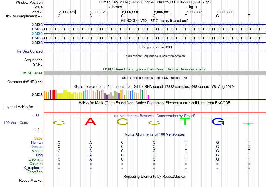Click the Rhesus alignment row label
This screenshot has width=266, height=187.
(x=36, y=147)
